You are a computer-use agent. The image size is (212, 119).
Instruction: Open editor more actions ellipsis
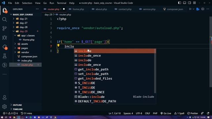pyautogui.click(x=208, y=9)
